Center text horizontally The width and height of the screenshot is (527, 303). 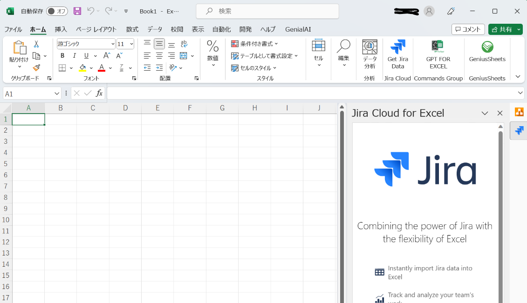pos(159,56)
